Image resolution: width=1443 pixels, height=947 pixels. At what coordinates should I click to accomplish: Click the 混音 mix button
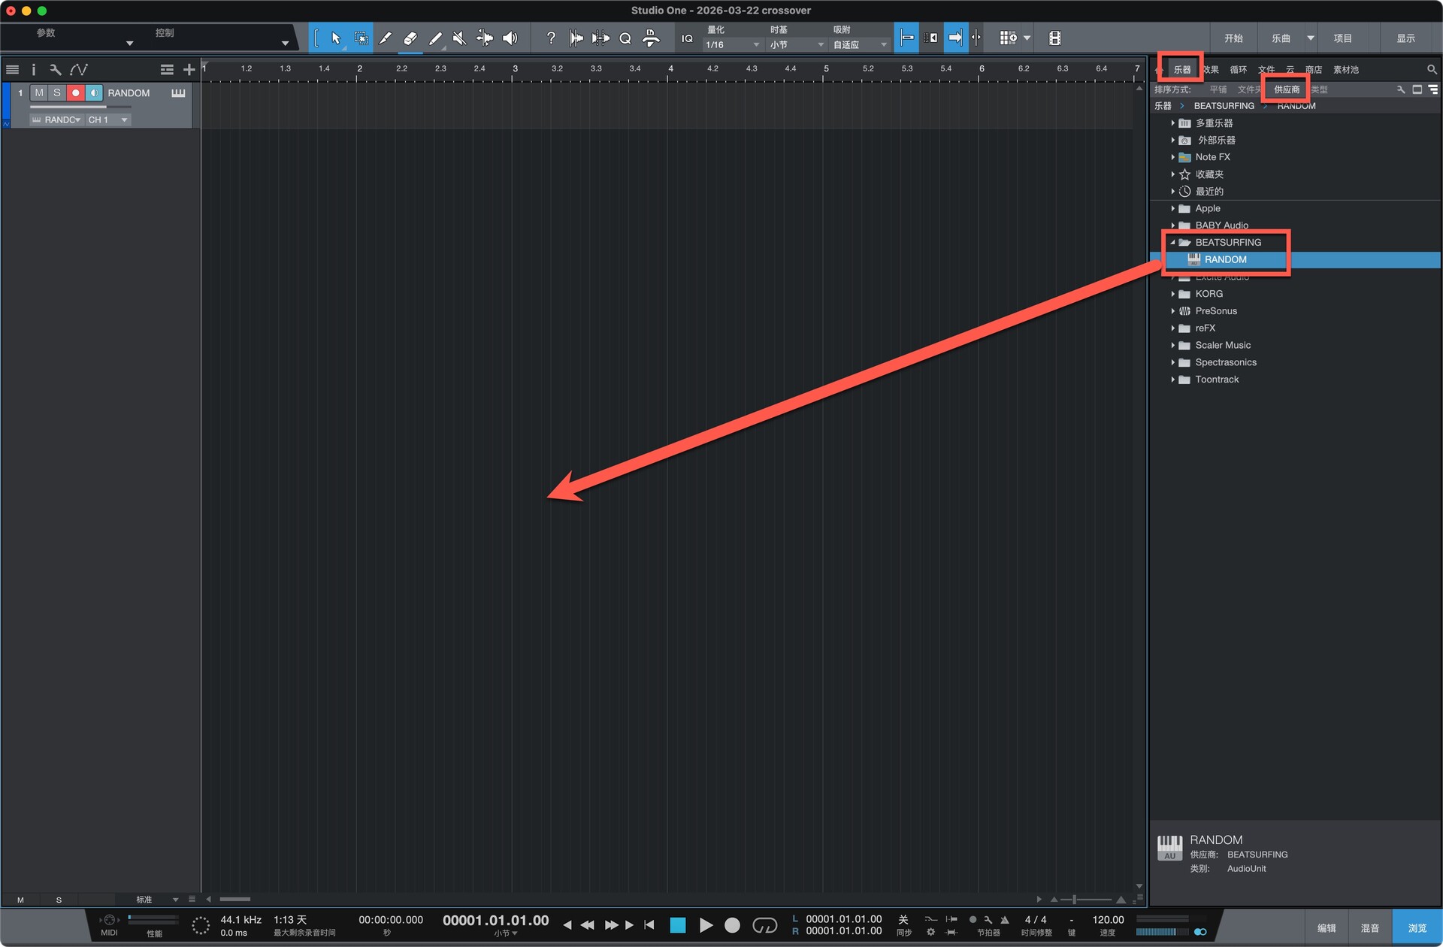click(1369, 928)
